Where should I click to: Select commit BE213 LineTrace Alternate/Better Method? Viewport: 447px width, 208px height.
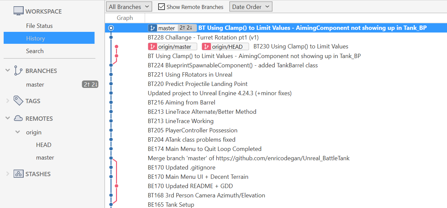(x=202, y=112)
